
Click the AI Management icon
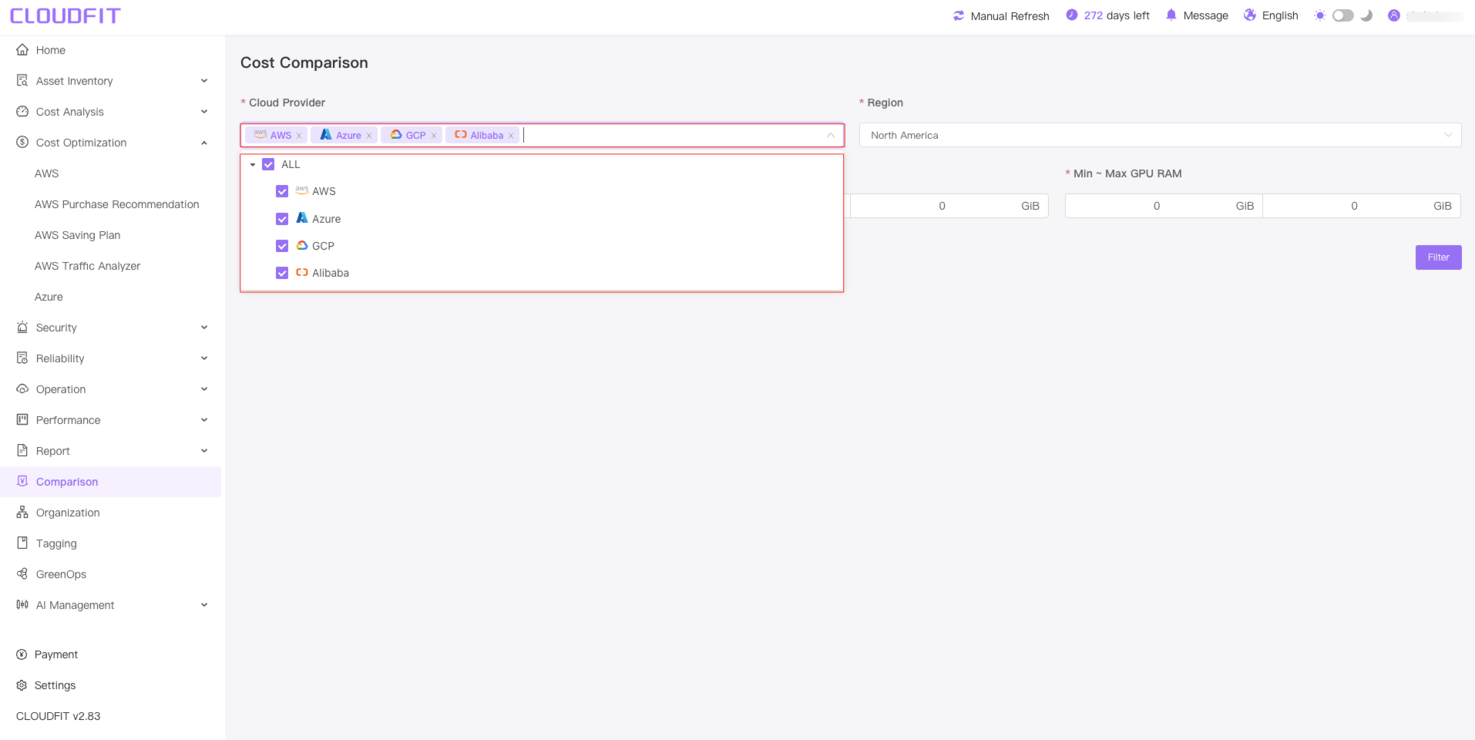click(22, 605)
